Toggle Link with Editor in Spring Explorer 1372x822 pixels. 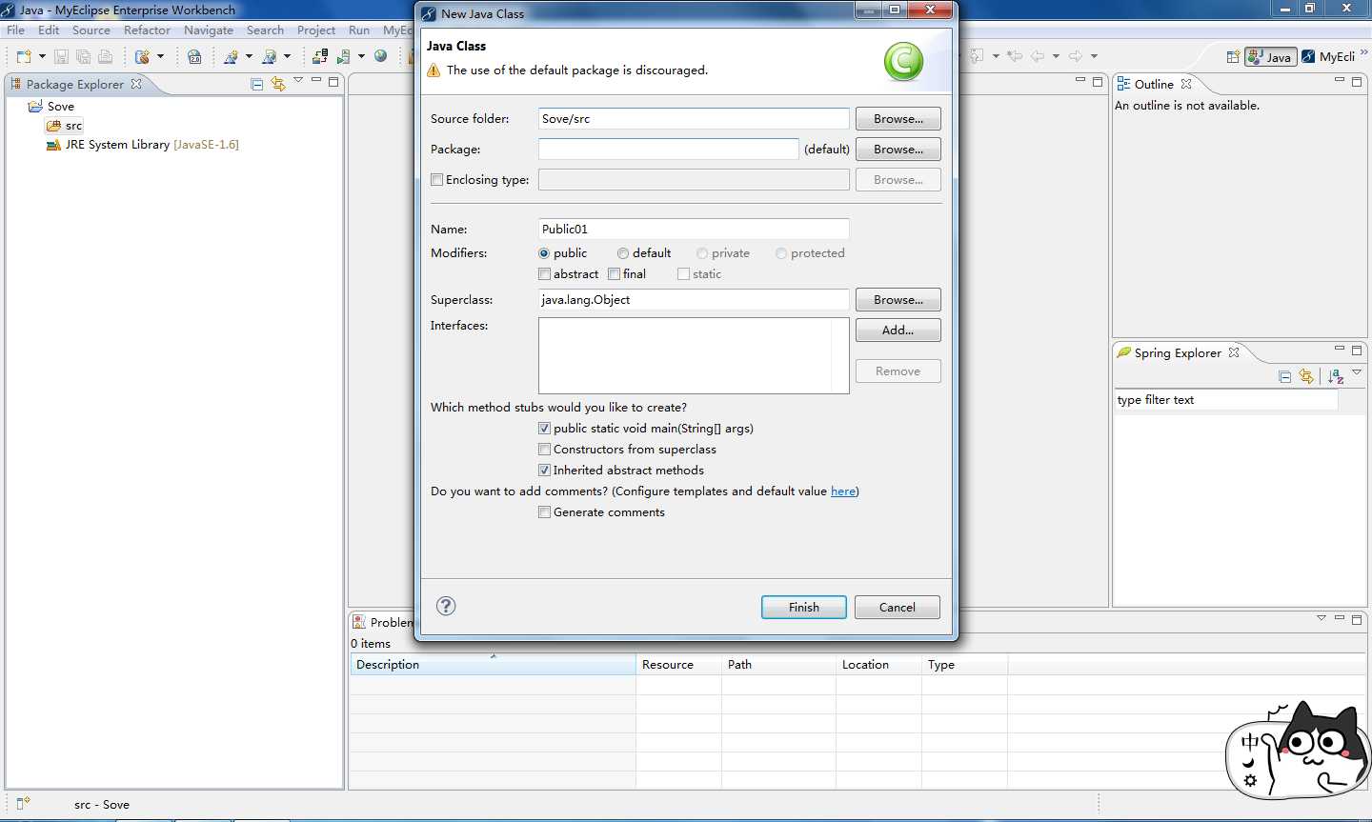(1306, 376)
